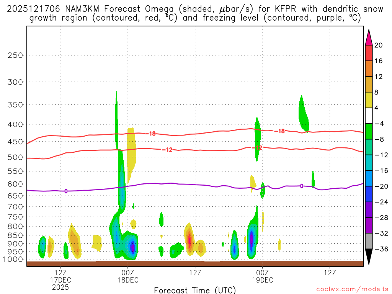Select the colorbar label -36
Screen dimensions: 392x294
point(381,249)
